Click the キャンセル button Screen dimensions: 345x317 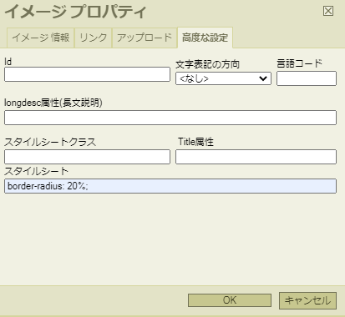coord(307,300)
